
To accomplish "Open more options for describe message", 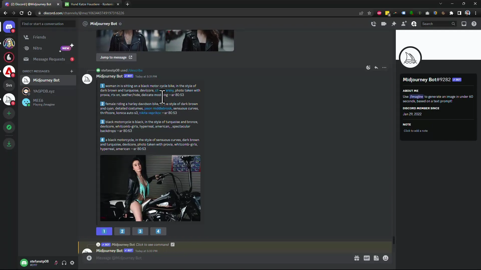I will [384, 67].
